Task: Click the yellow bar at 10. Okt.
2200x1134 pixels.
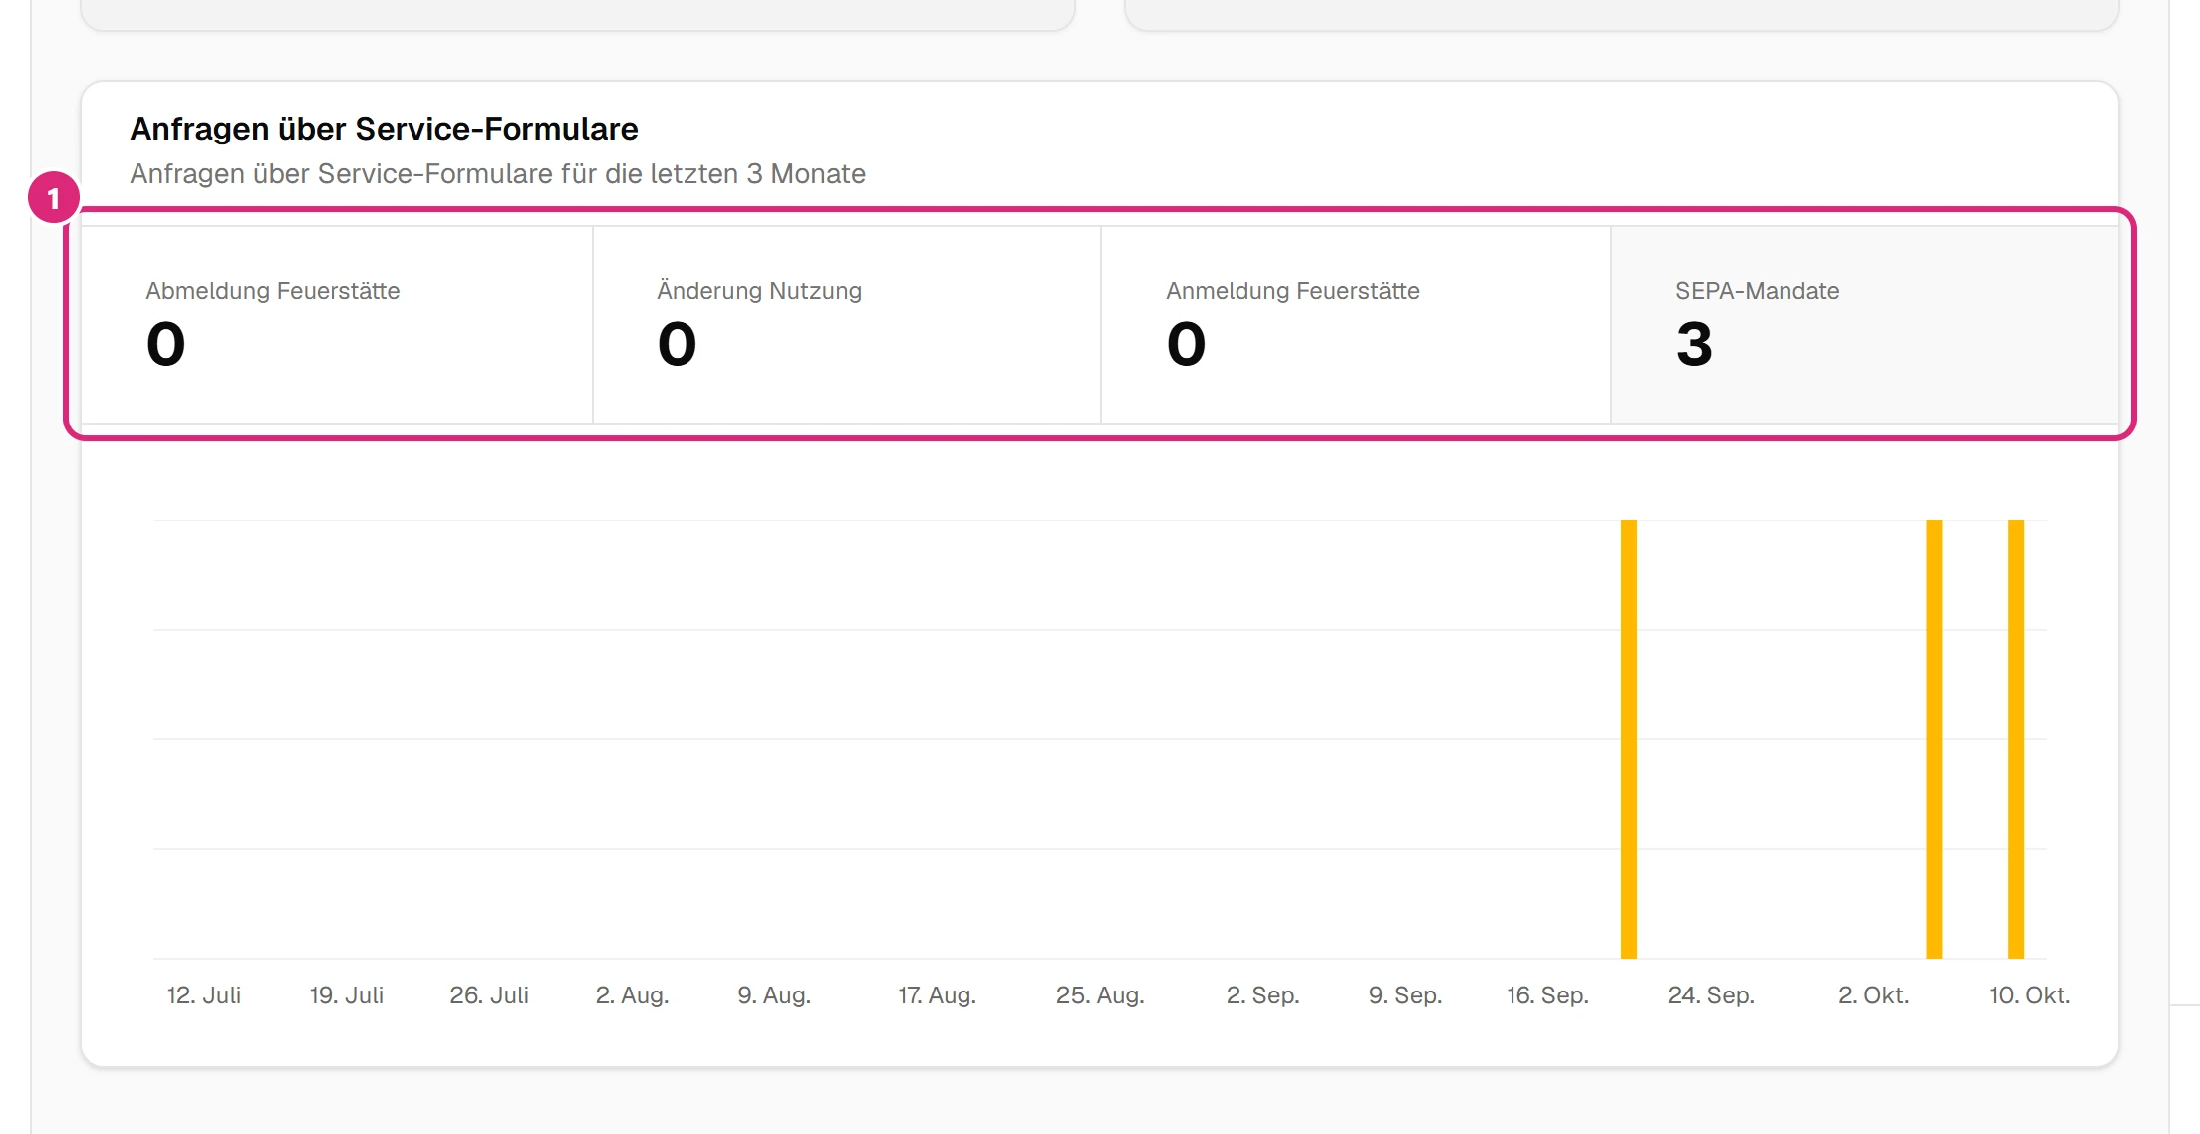Action: [x=2016, y=738]
